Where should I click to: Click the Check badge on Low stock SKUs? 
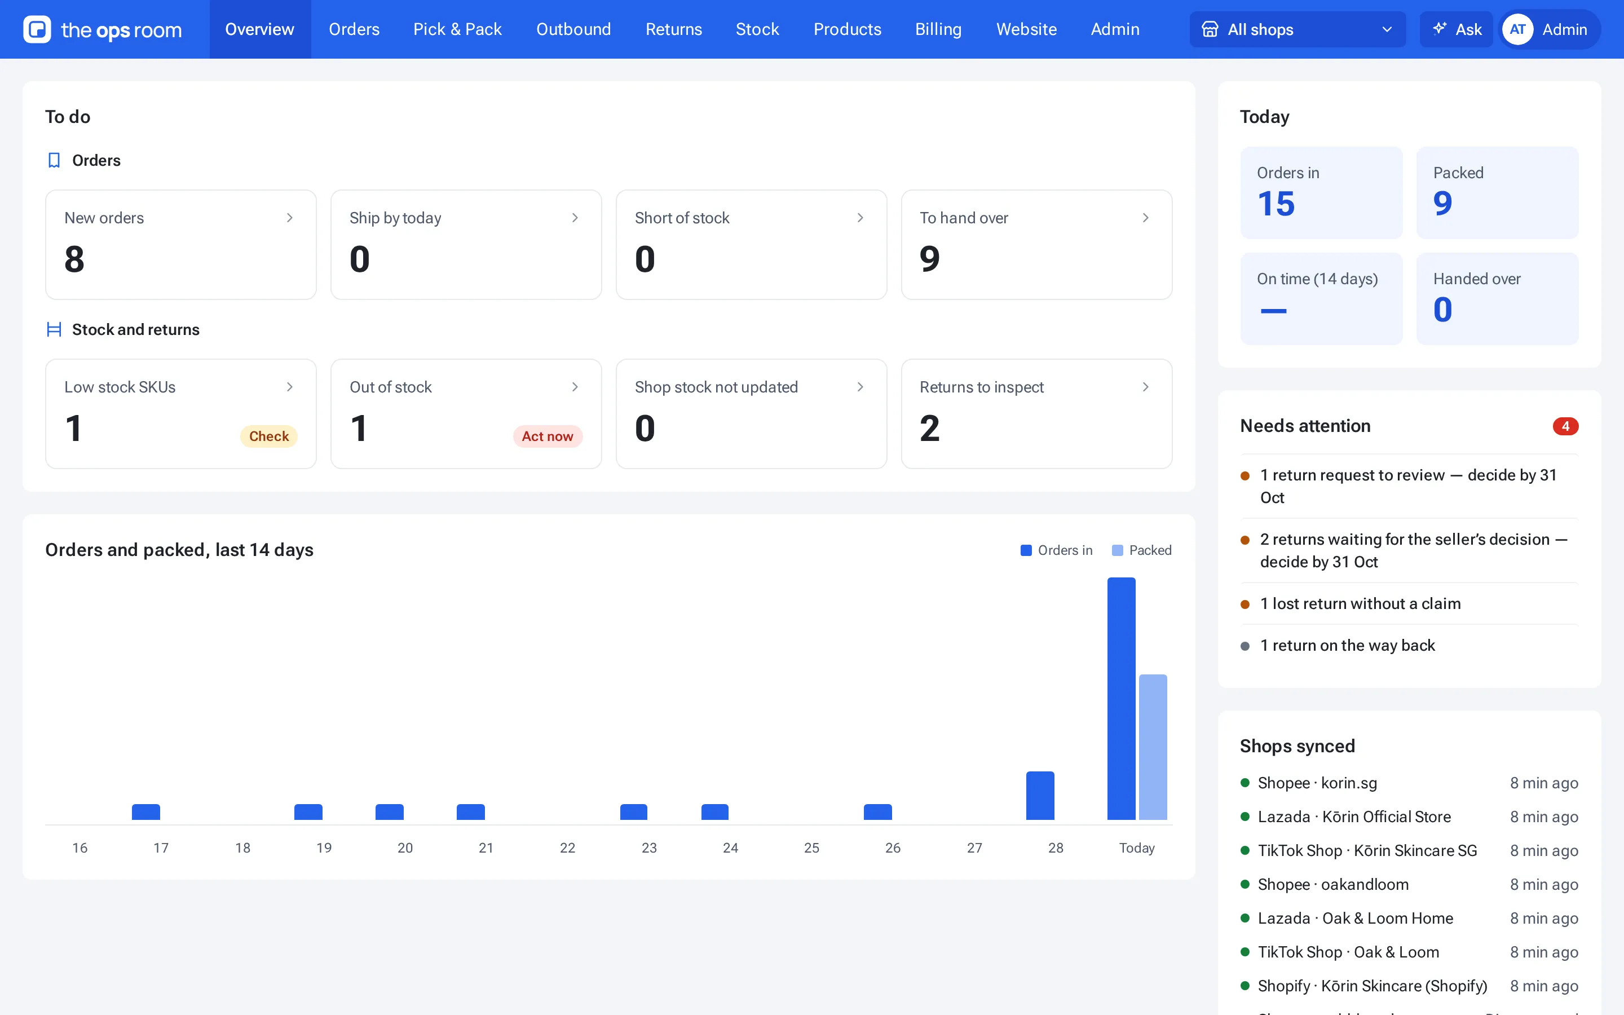click(269, 436)
